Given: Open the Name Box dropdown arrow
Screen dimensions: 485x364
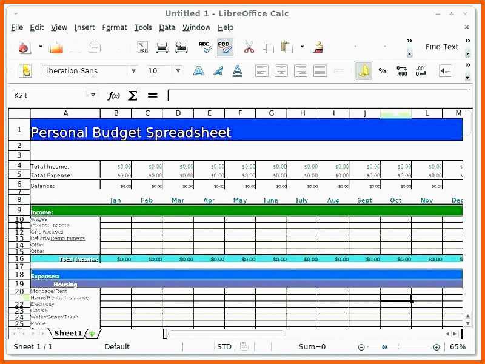Looking at the screenshot, I should point(93,95).
